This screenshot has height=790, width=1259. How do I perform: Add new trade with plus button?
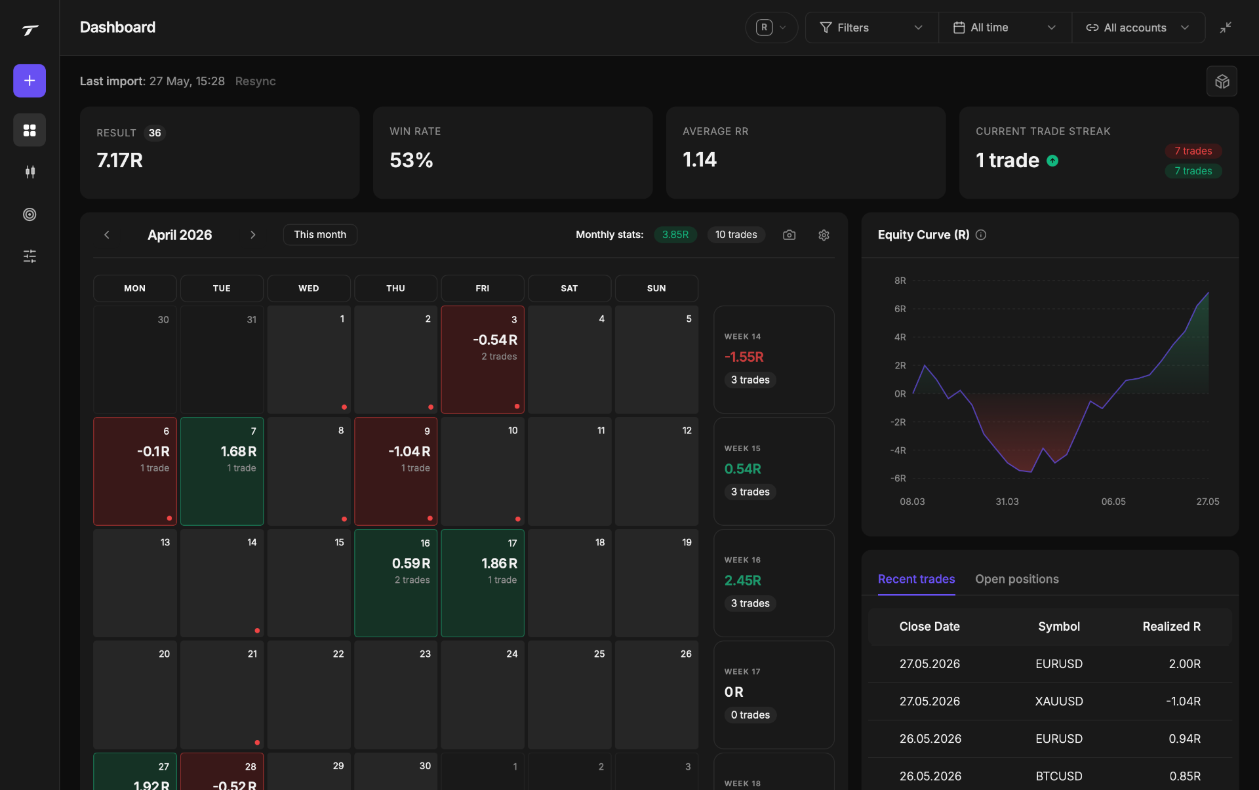tap(30, 81)
